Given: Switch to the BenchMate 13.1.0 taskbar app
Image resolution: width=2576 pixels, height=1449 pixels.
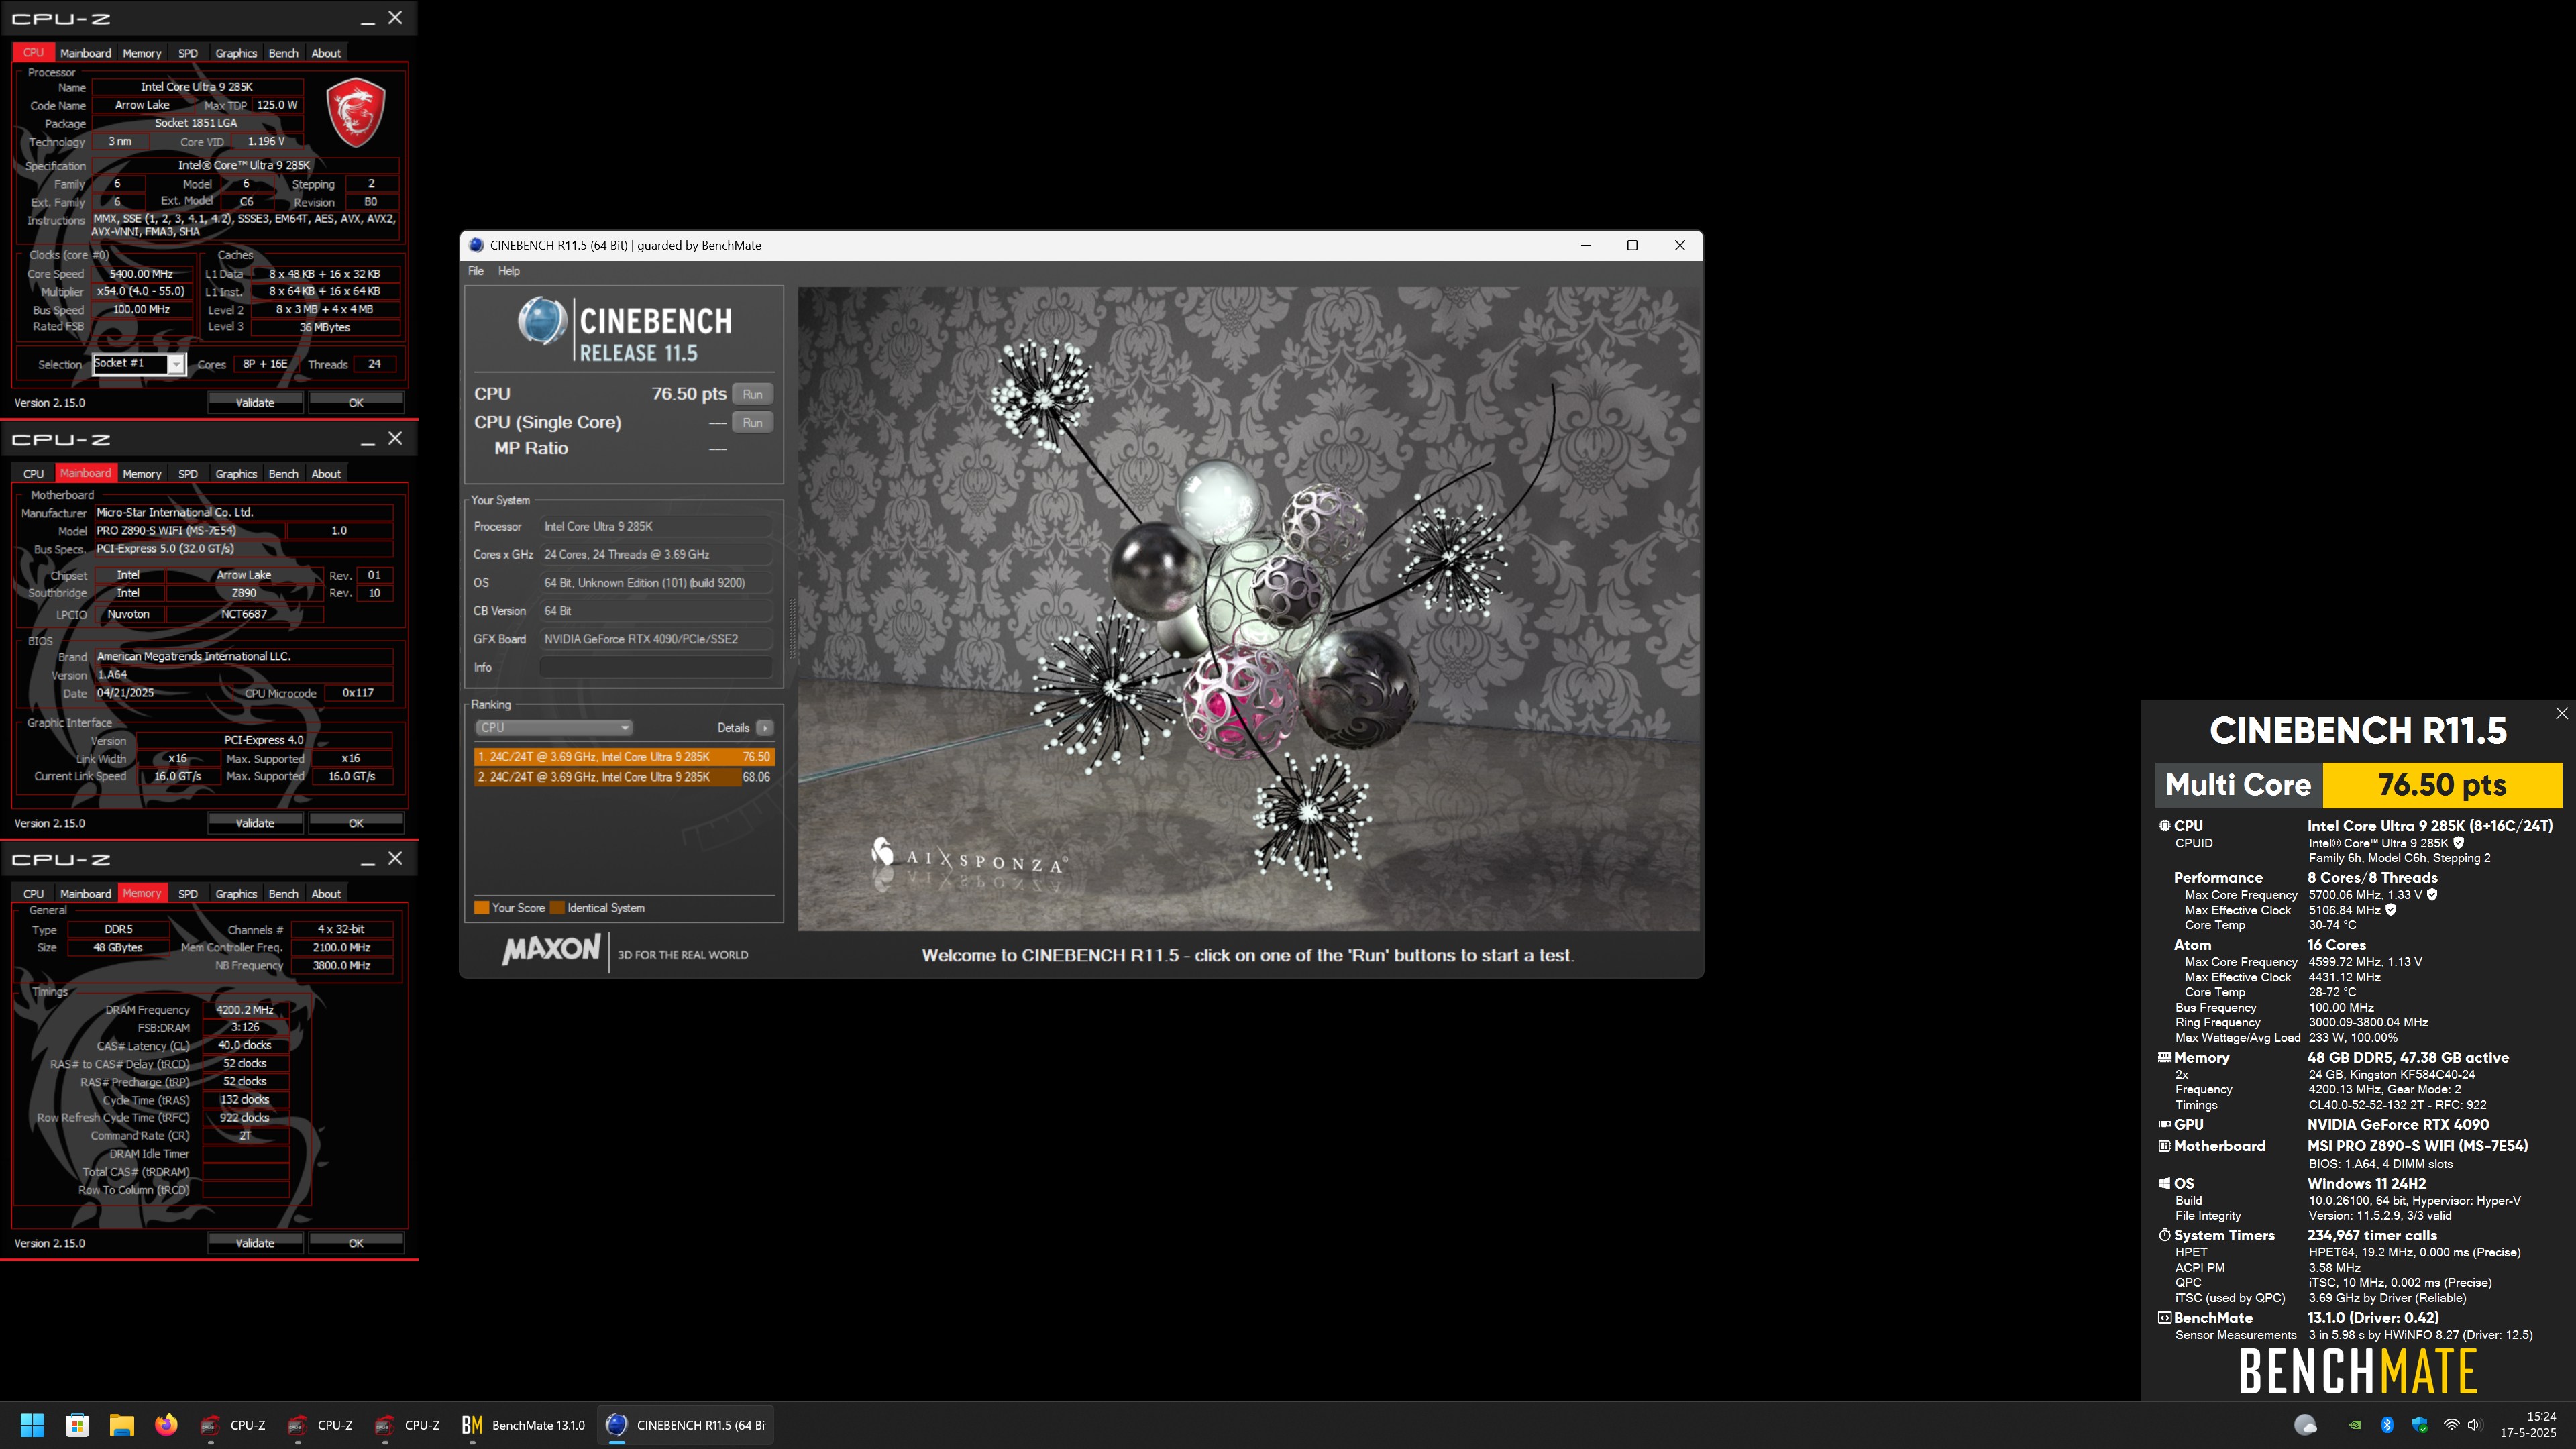Looking at the screenshot, I should [524, 1425].
